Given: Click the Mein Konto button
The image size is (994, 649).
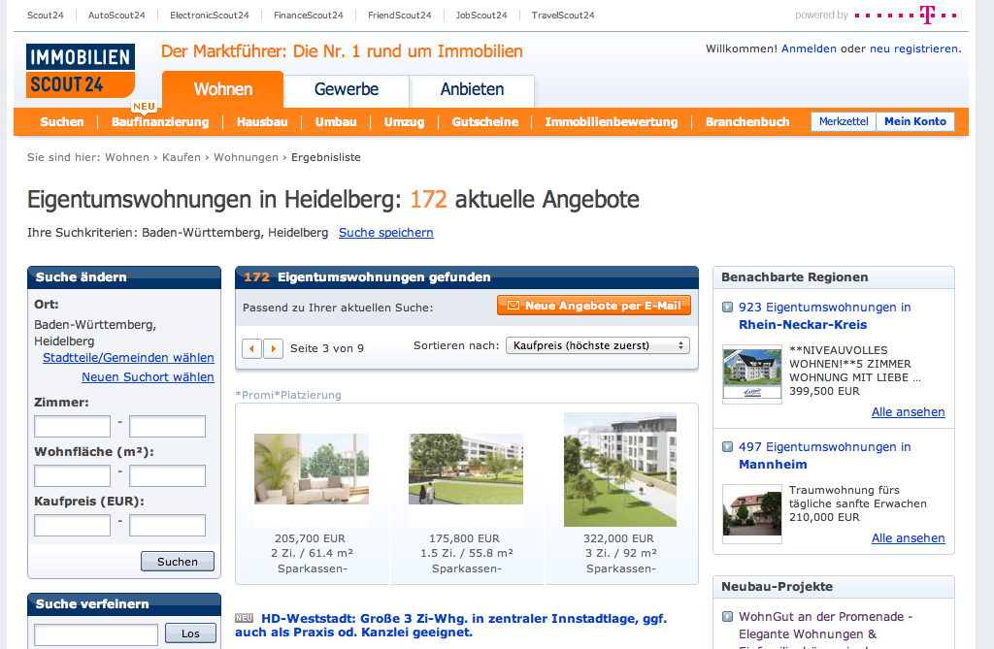Looking at the screenshot, I should 915,121.
